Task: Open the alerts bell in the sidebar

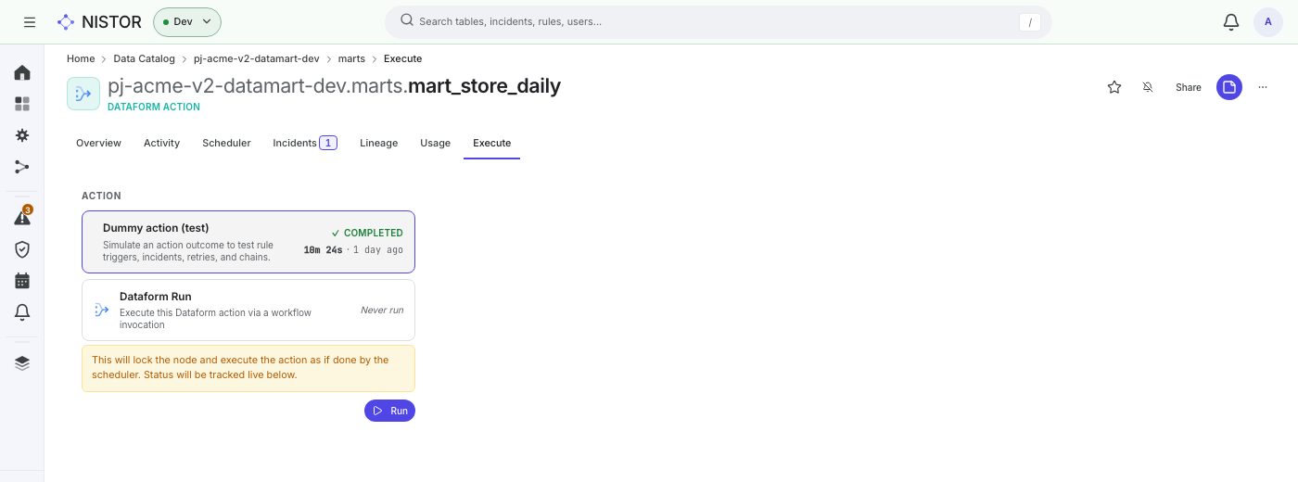Action: (22, 312)
